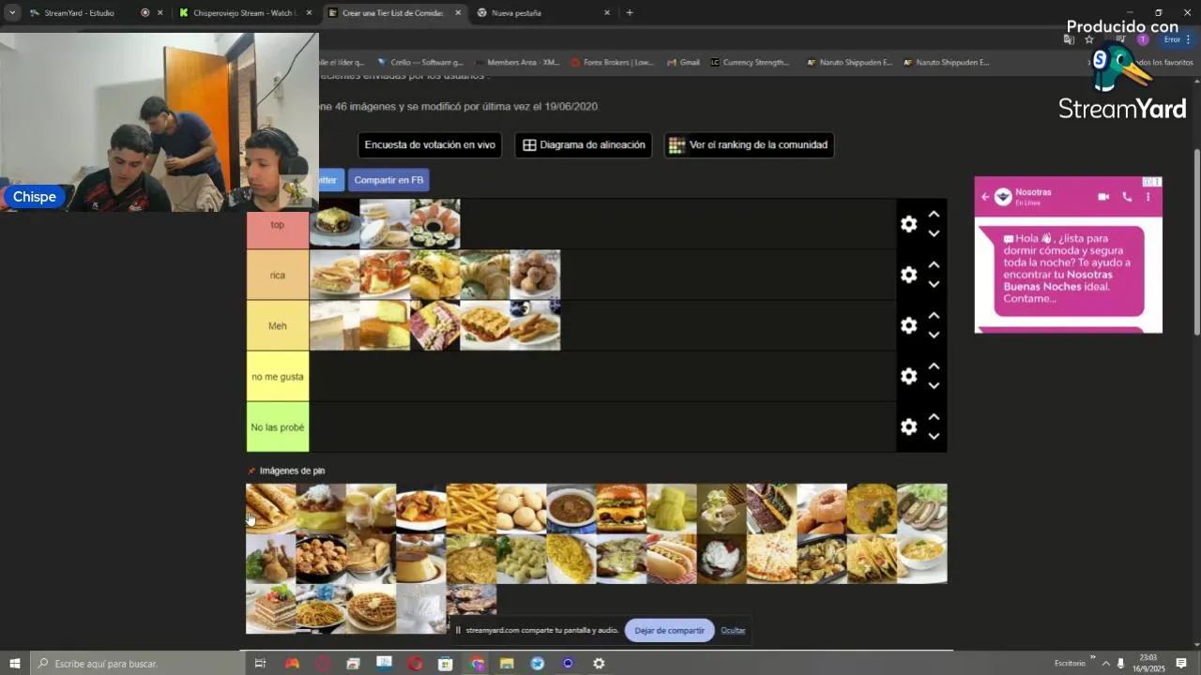Image resolution: width=1201 pixels, height=675 pixels.
Task: Open settings gear for the Meh tier row
Action: [x=908, y=325]
